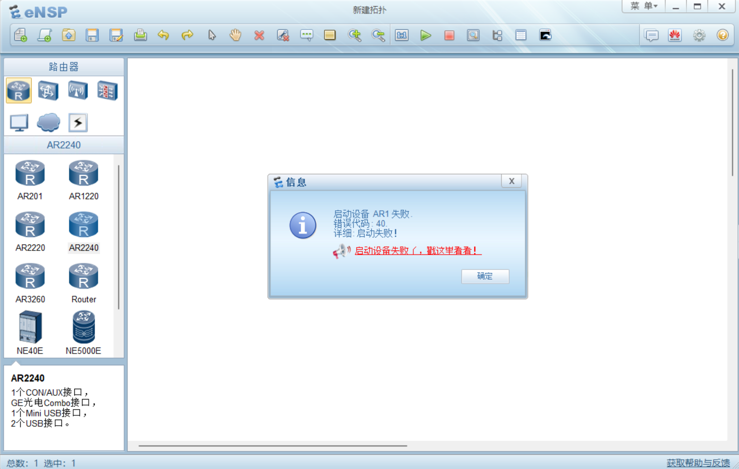The image size is (739, 469).
Task: Pick the AR1220 router
Action: click(x=83, y=180)
